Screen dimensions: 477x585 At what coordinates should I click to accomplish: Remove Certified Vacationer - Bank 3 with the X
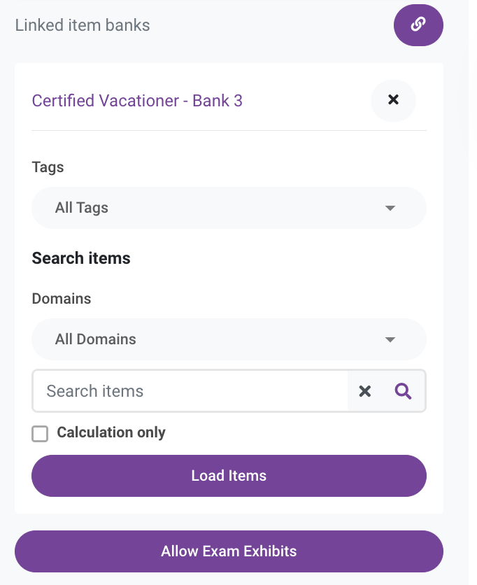coord(393,100)
